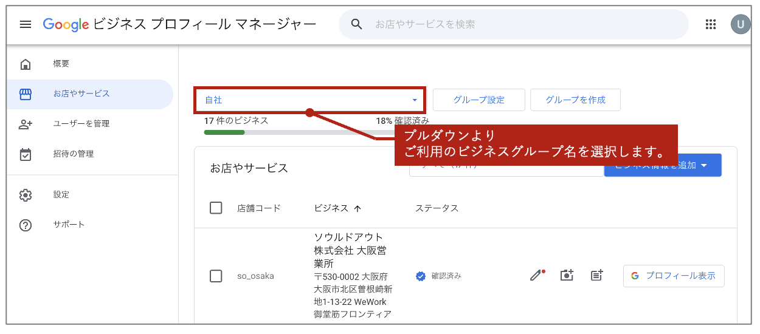
Task: Click the search magnifier icon
Action: [357, 24]
